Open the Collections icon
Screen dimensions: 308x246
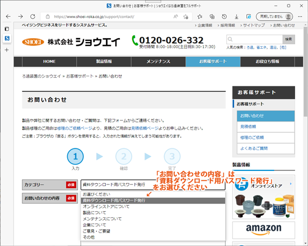pyautogui.click(x=212, y=17)
